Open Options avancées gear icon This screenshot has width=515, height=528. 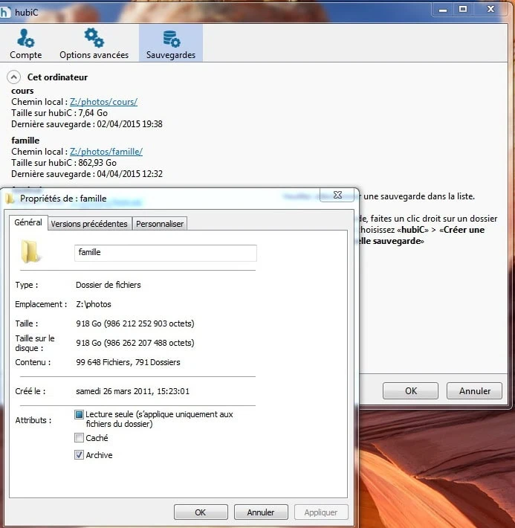point(94,38)
